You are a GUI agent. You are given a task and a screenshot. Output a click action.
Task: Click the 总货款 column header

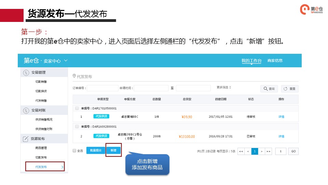pyautogui.click(x=187, y=99)
